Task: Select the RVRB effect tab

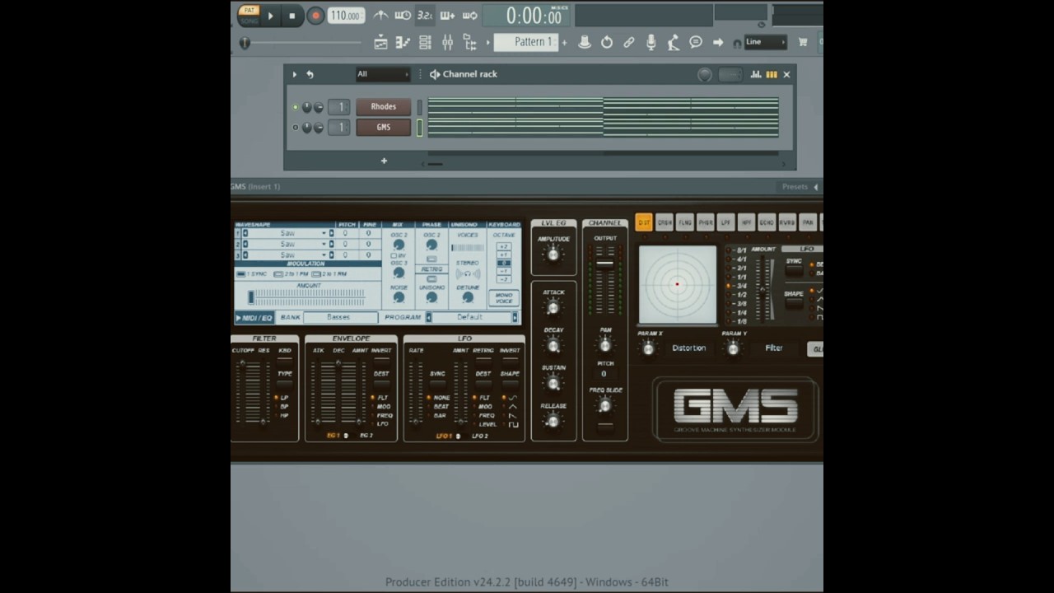Action: tap(787, 222)
